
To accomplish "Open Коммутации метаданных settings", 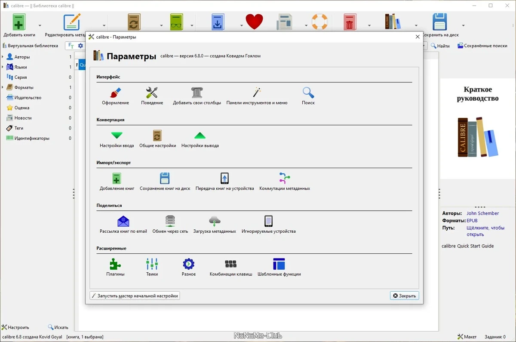I will pyautogui.click(x=285, y=182).
